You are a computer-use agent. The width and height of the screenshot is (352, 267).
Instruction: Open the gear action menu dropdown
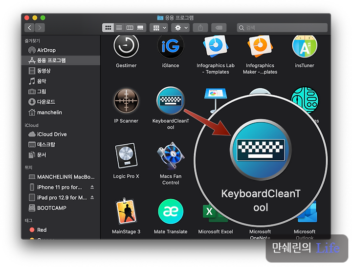(x=181, y=28)
